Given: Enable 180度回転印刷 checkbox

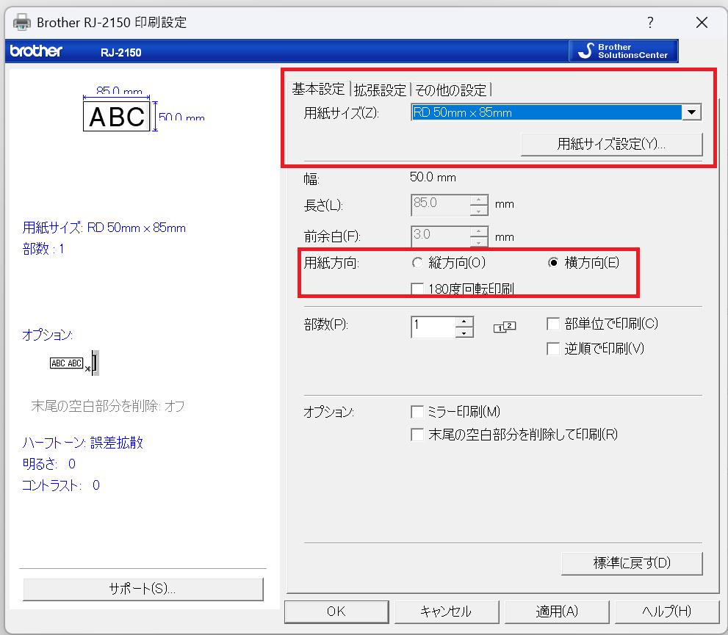Looking at the screenshot, I should coord(417,289).
